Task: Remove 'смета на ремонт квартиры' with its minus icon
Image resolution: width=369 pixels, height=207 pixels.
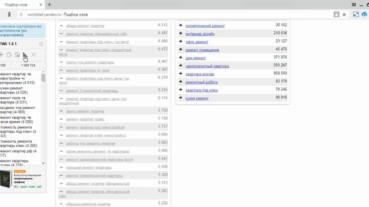Action: pyautogui.click(x=62, y=62)
